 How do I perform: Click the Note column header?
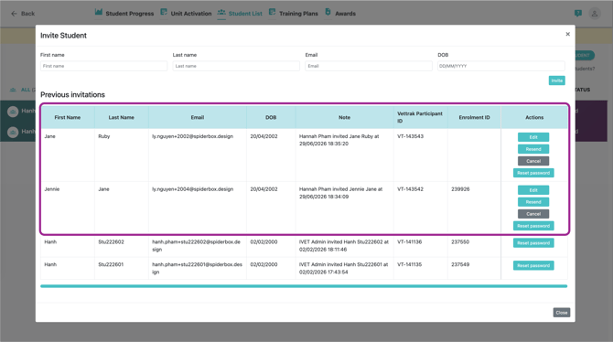click(344, 117)
